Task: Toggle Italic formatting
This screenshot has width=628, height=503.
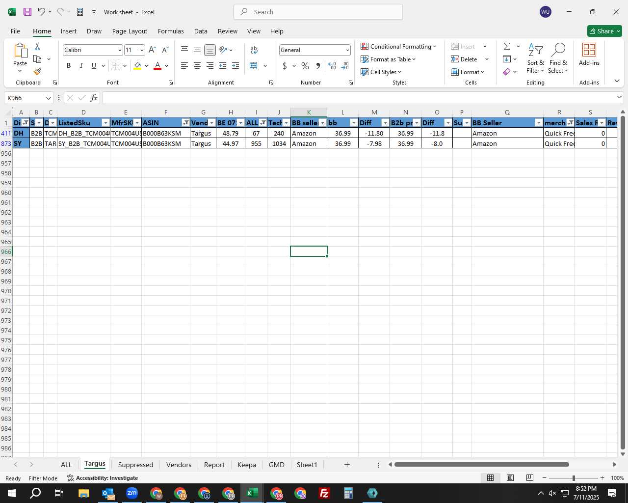Action: (81, 66)
